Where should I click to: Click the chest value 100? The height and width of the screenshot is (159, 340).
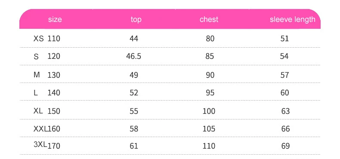(x=209, y=111)
